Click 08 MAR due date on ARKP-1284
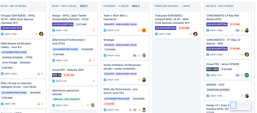The image size is (257, 113). point(7,68)
